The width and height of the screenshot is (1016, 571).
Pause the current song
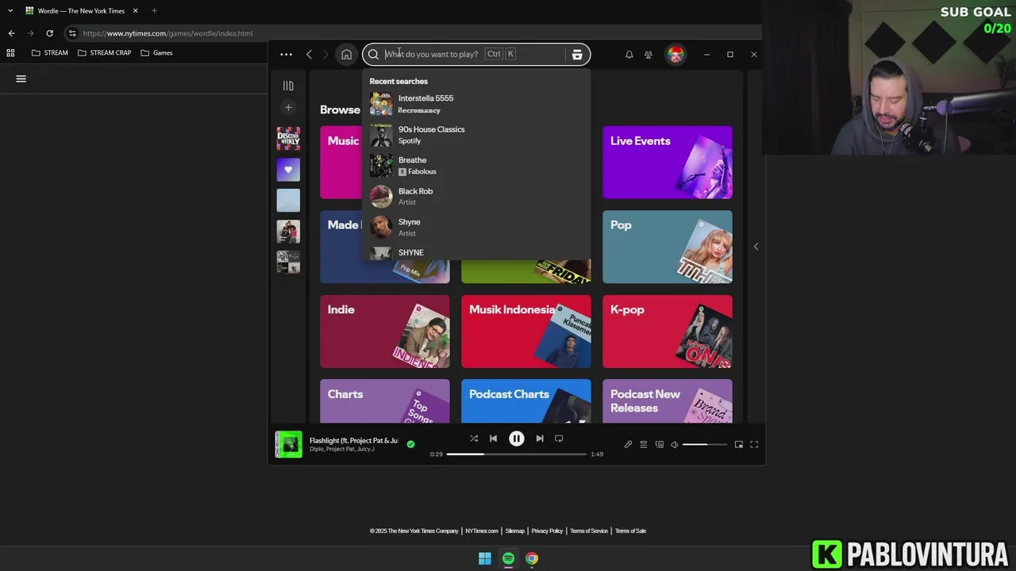(x=516, y=439)
